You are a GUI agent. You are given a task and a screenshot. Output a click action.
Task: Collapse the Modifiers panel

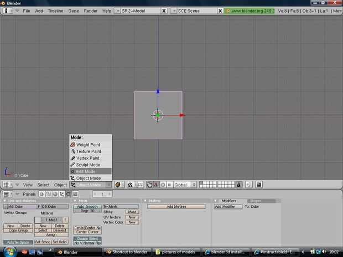[216, 201]
